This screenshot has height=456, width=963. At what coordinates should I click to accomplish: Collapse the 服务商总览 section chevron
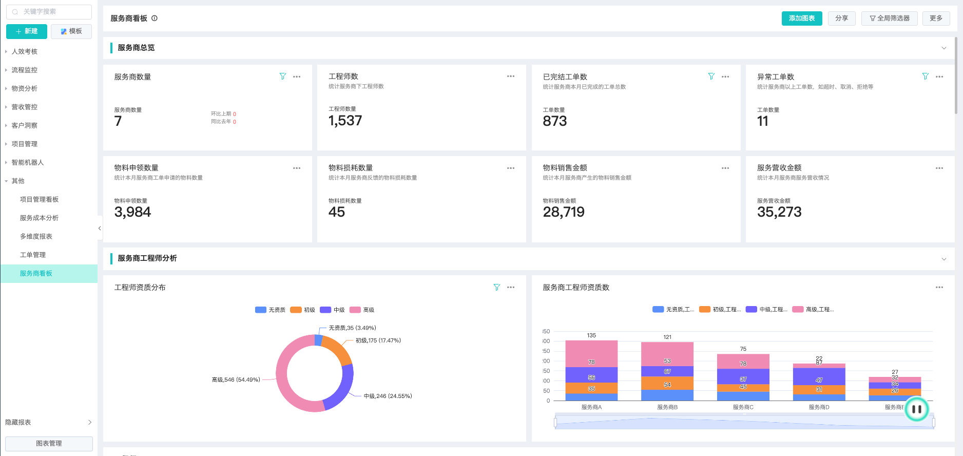[x=944, y=48]
